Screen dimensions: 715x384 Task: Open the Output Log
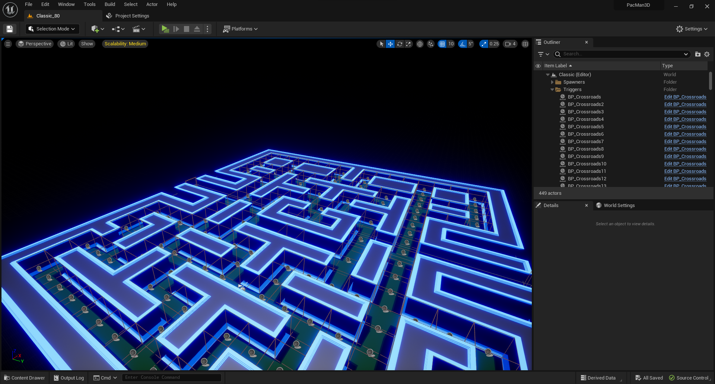(x=69, y=378)
